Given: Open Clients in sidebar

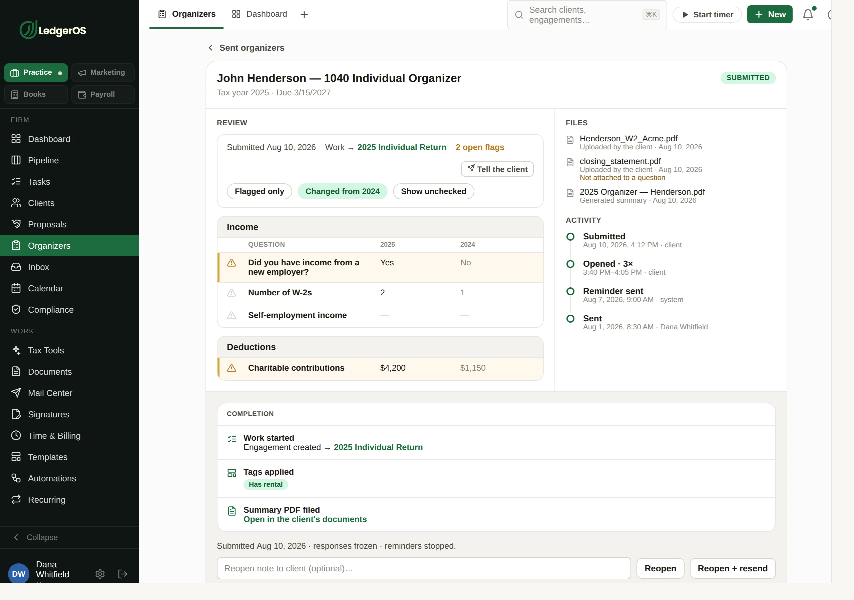Looking at the screenshot, I should [69, 203].
